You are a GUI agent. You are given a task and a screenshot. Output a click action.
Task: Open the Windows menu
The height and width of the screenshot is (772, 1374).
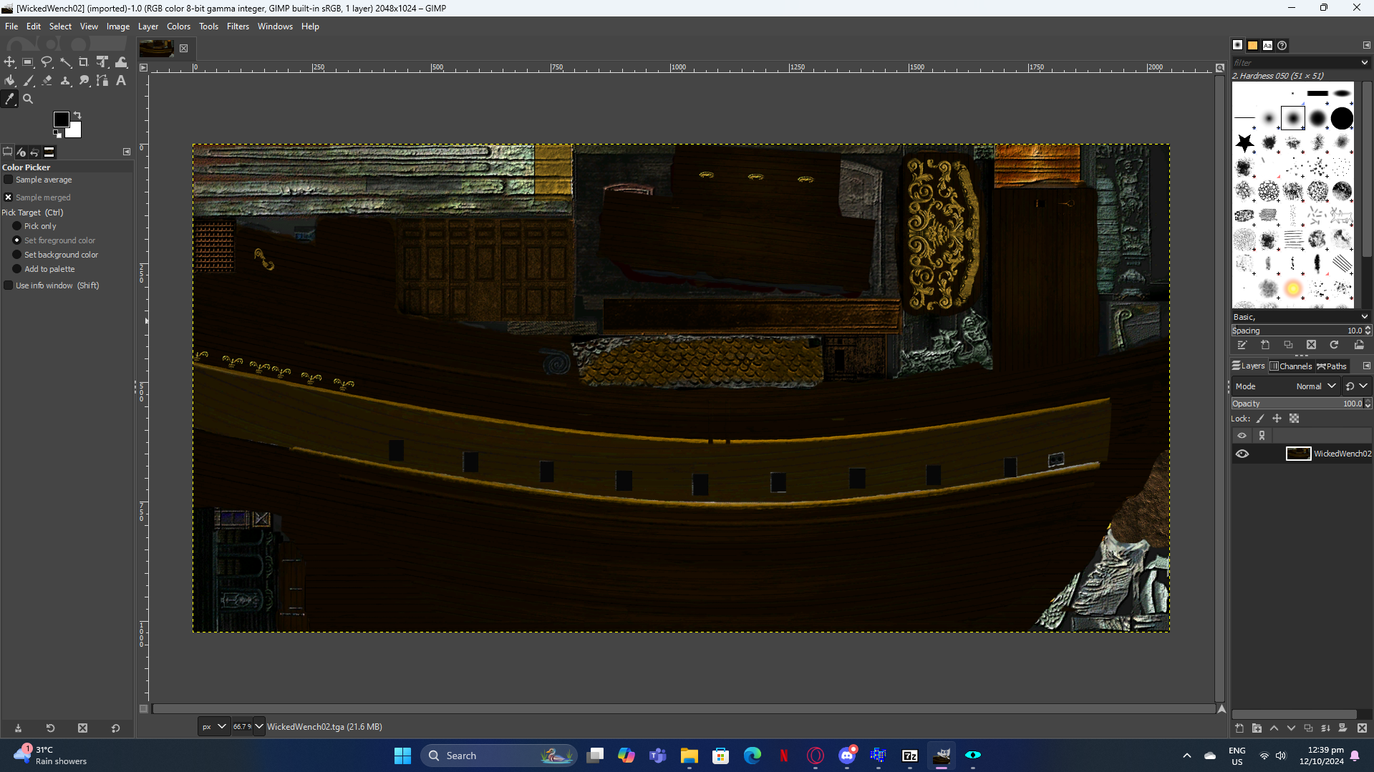275,26
